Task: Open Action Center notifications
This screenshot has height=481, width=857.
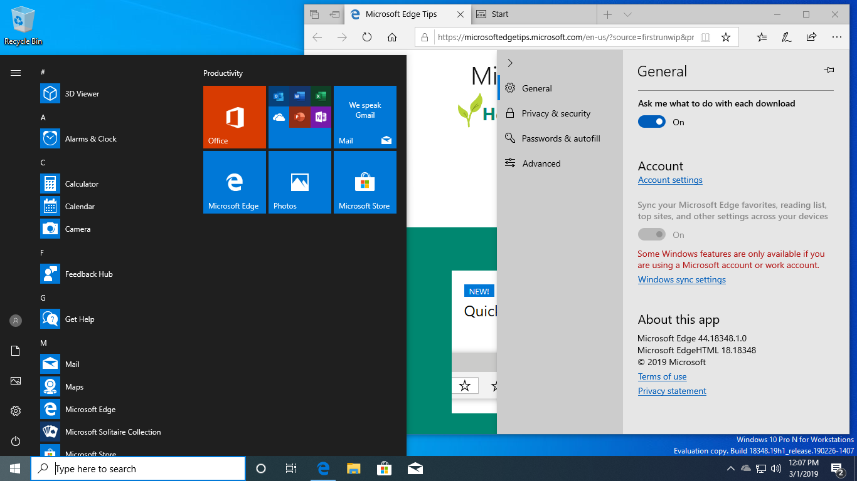Action: pos(838,468)
